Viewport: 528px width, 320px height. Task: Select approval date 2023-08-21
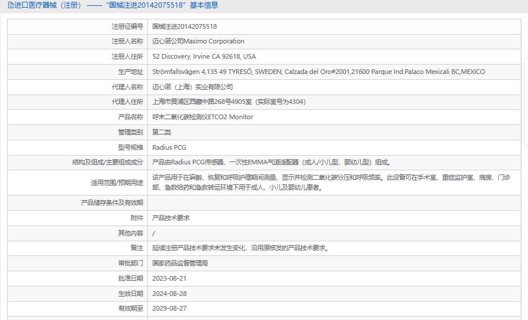[x=169, y=278]
